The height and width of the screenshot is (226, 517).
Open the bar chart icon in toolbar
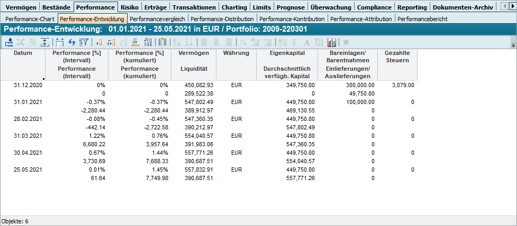coord(332,42)
